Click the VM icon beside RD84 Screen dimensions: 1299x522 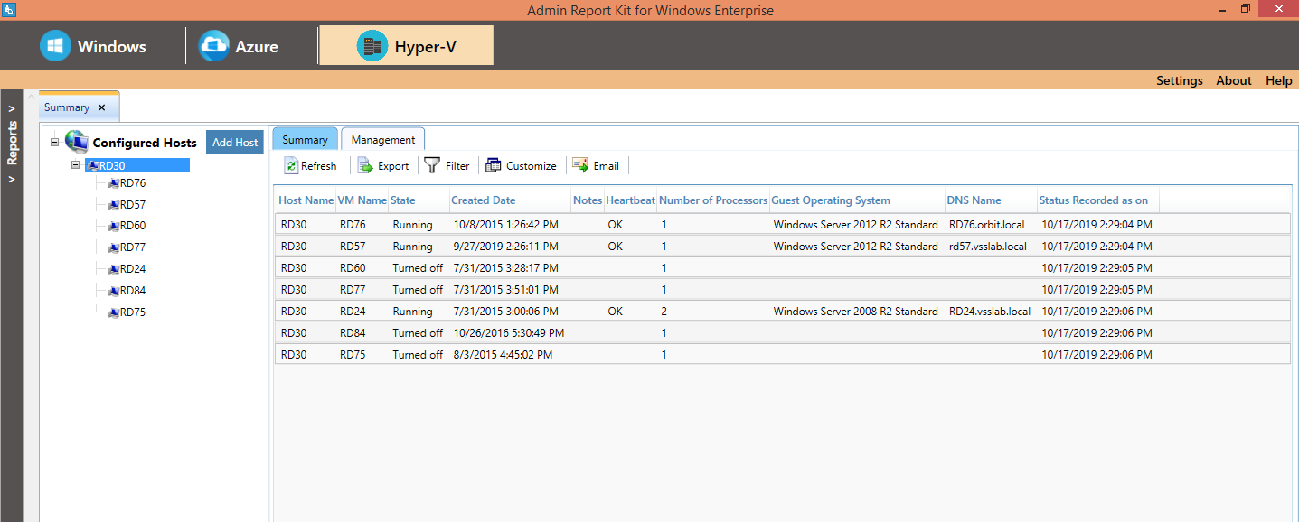point(114,291)
